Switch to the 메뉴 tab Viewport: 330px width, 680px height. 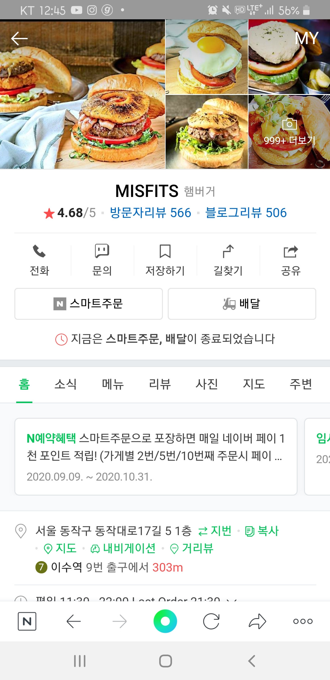click(x=113, y=384)
